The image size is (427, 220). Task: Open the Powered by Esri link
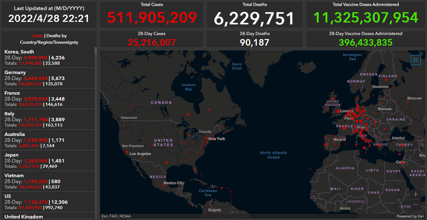click(410, 216)
